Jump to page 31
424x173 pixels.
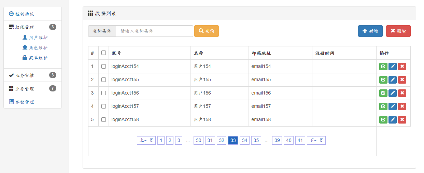pyautogui.click(x=210, y=140)
